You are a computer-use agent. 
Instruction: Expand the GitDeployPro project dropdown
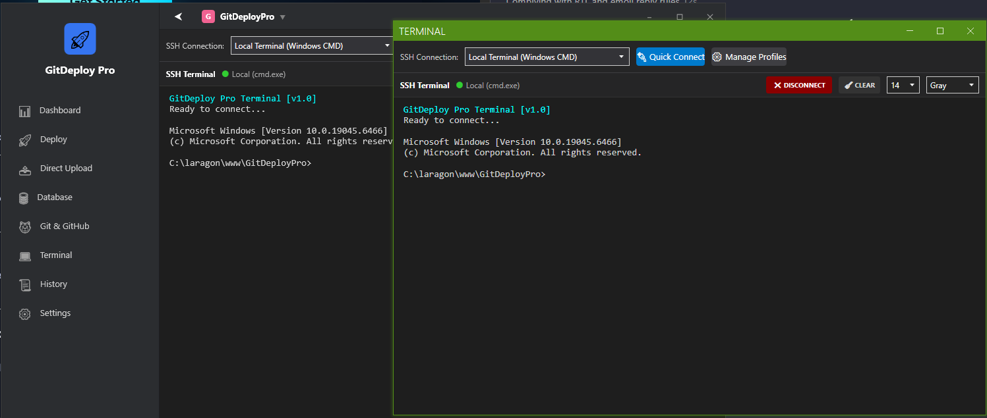click(283, 17)
